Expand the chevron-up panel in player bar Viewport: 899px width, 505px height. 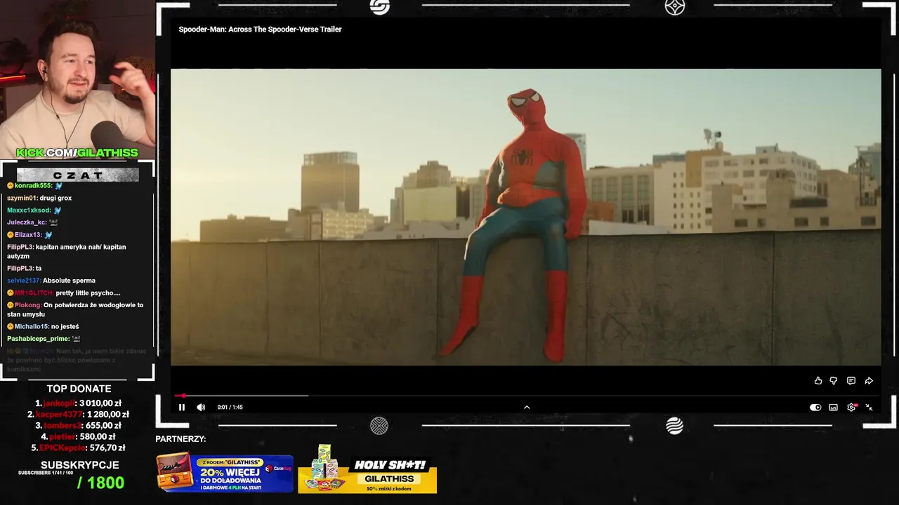527,407
